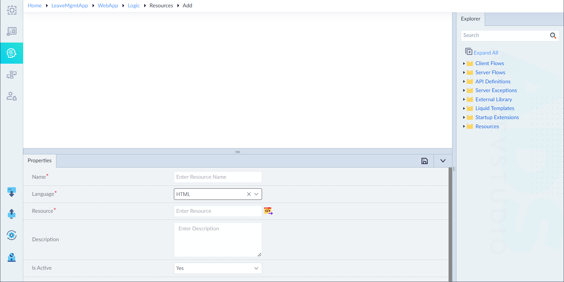Click the upload/publish icon in sidebar

tap(11, 214)
